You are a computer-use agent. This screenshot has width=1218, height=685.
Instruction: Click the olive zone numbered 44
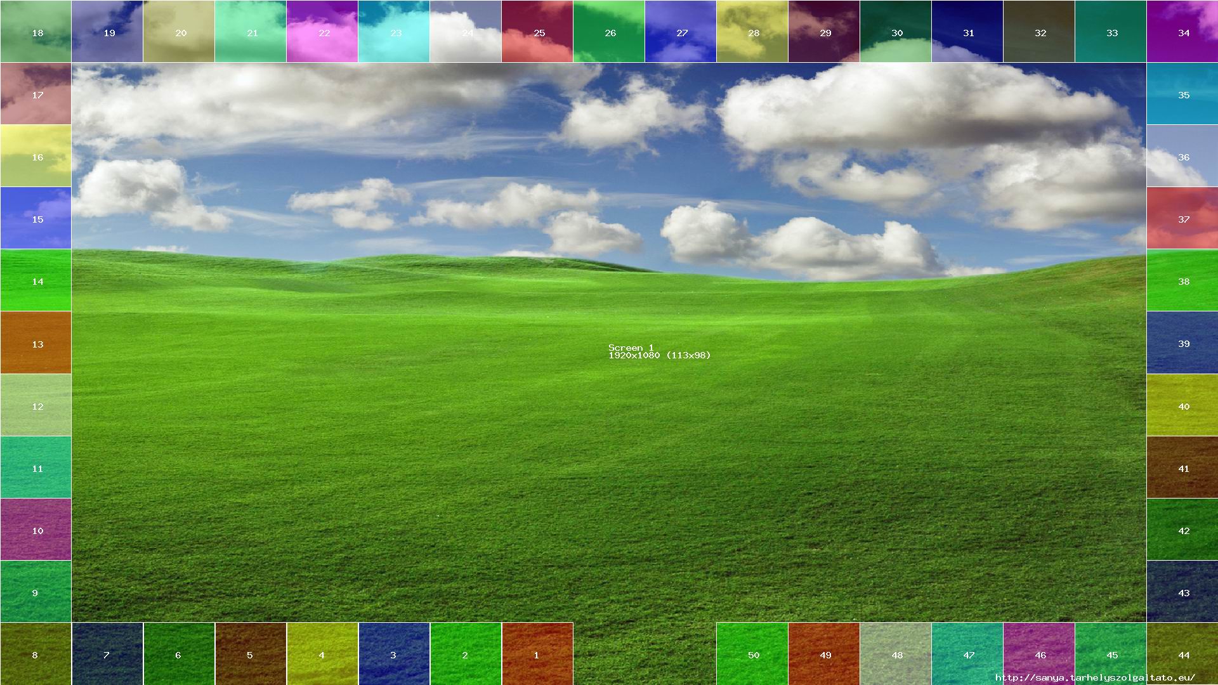coord(1182,650)
